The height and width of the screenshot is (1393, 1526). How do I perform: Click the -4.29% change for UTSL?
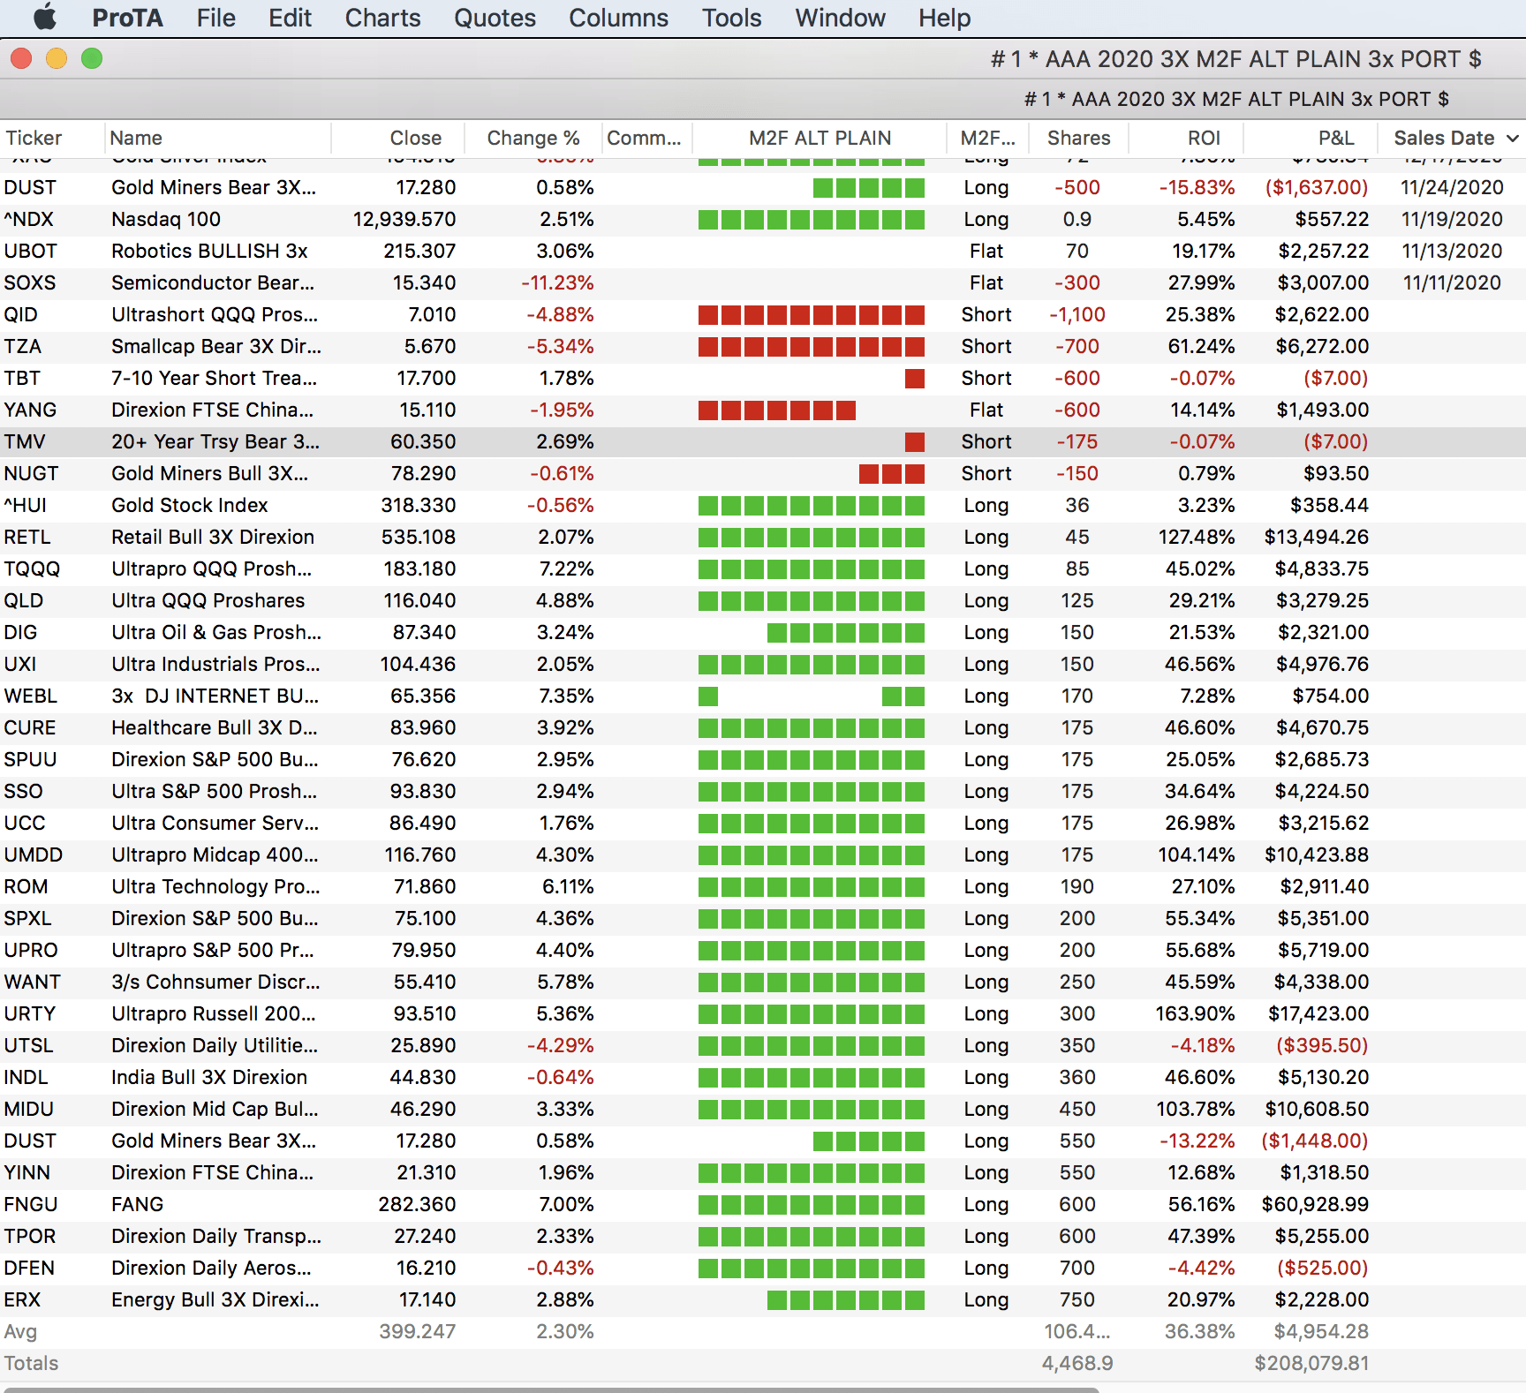pyautogui.click(x=560, y=1045)
